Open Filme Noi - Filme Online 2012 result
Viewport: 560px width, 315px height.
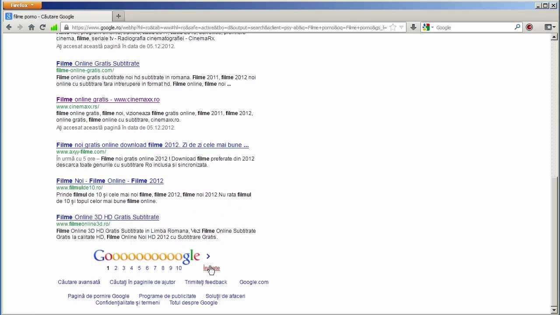click(110, 181)
